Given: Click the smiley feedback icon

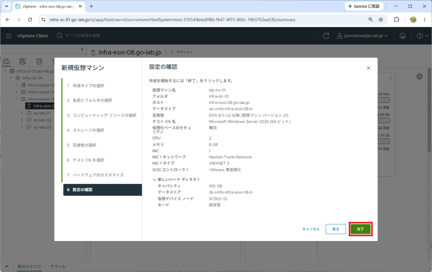Looking at the screenshot, I should coord(403,36).
